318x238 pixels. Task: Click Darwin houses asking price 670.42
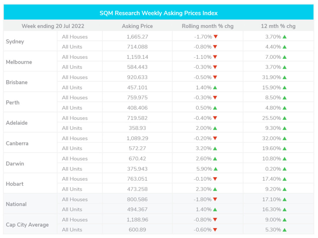137,159
